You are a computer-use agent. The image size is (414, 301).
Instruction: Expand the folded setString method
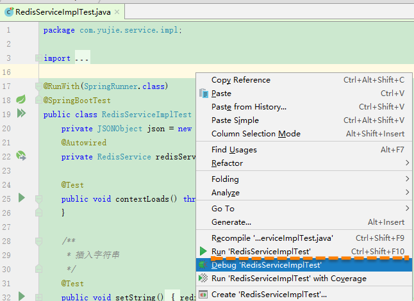coord(38,298)
